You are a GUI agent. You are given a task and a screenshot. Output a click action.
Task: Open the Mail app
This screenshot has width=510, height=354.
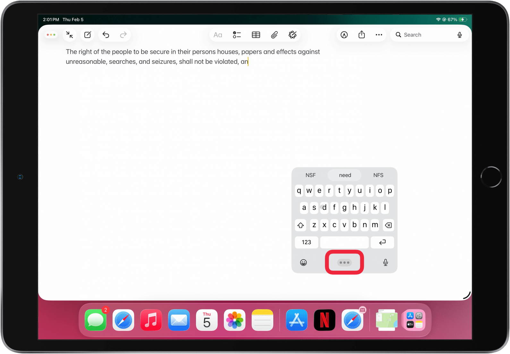coord(179,320)
